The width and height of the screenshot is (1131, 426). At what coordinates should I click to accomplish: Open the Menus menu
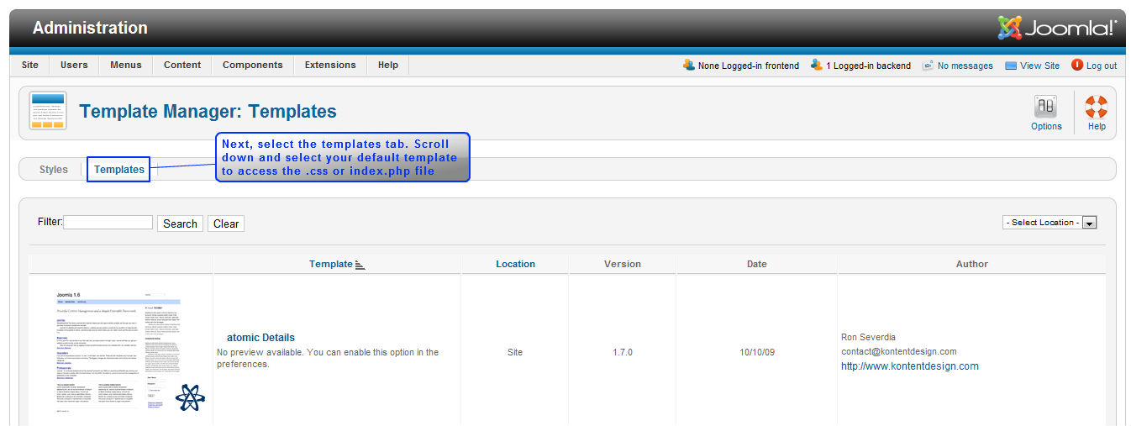tap(126, 65)
